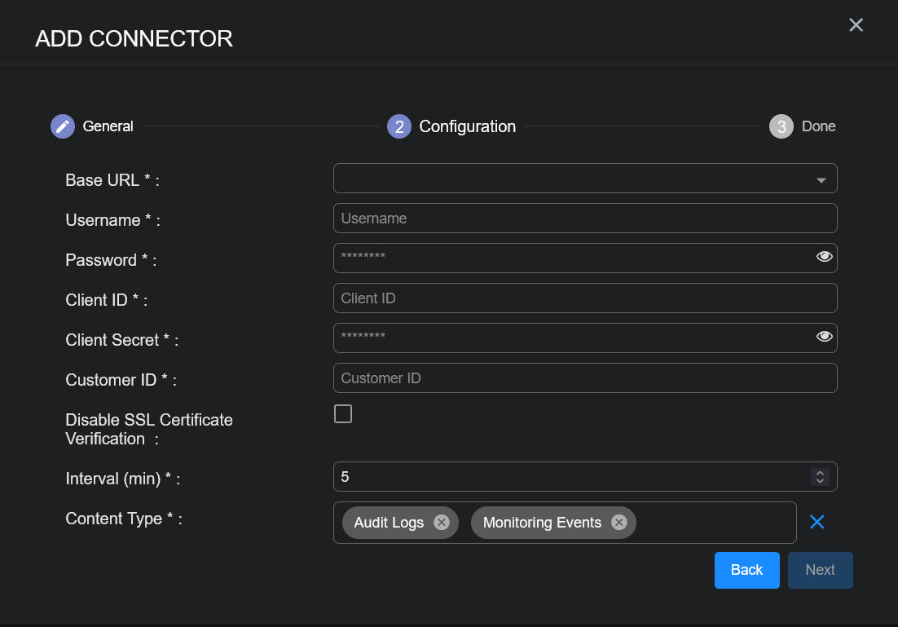
Task: Click the Configuration step number 2 icon
Action: pyautogui.click(x=399, y=126)
